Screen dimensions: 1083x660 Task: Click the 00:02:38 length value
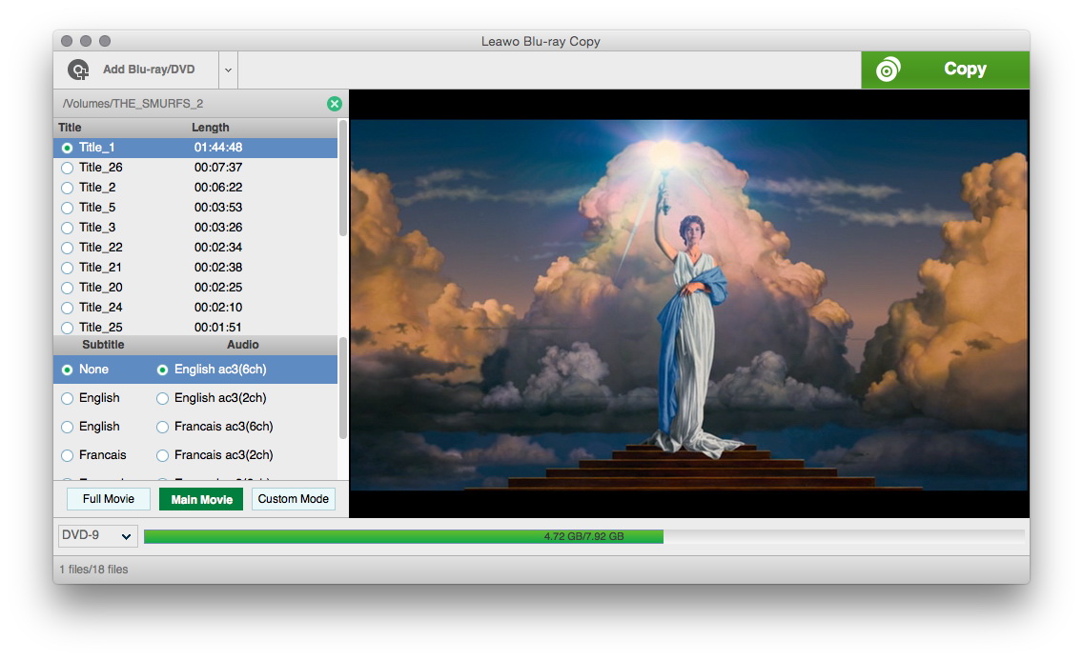pyautogui.click(x=217, y=268)
